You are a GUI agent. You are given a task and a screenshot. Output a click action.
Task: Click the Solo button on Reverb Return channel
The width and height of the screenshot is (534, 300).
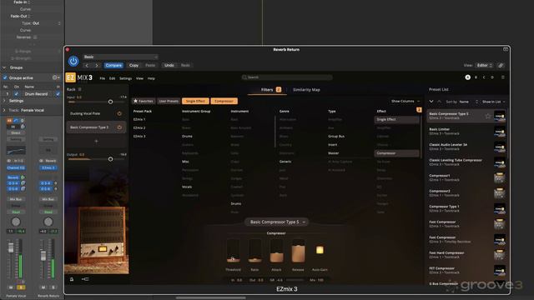[53, 287]
